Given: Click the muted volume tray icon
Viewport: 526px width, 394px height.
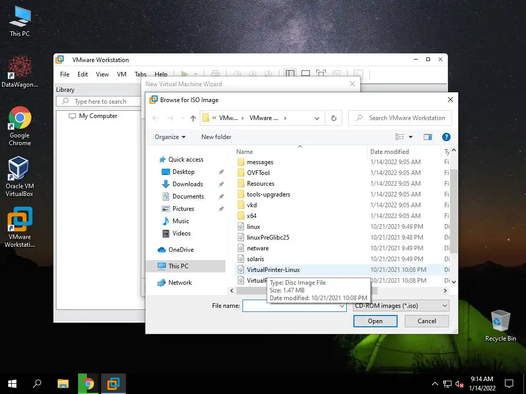Looking at the screenshot, I should (459, 384).
